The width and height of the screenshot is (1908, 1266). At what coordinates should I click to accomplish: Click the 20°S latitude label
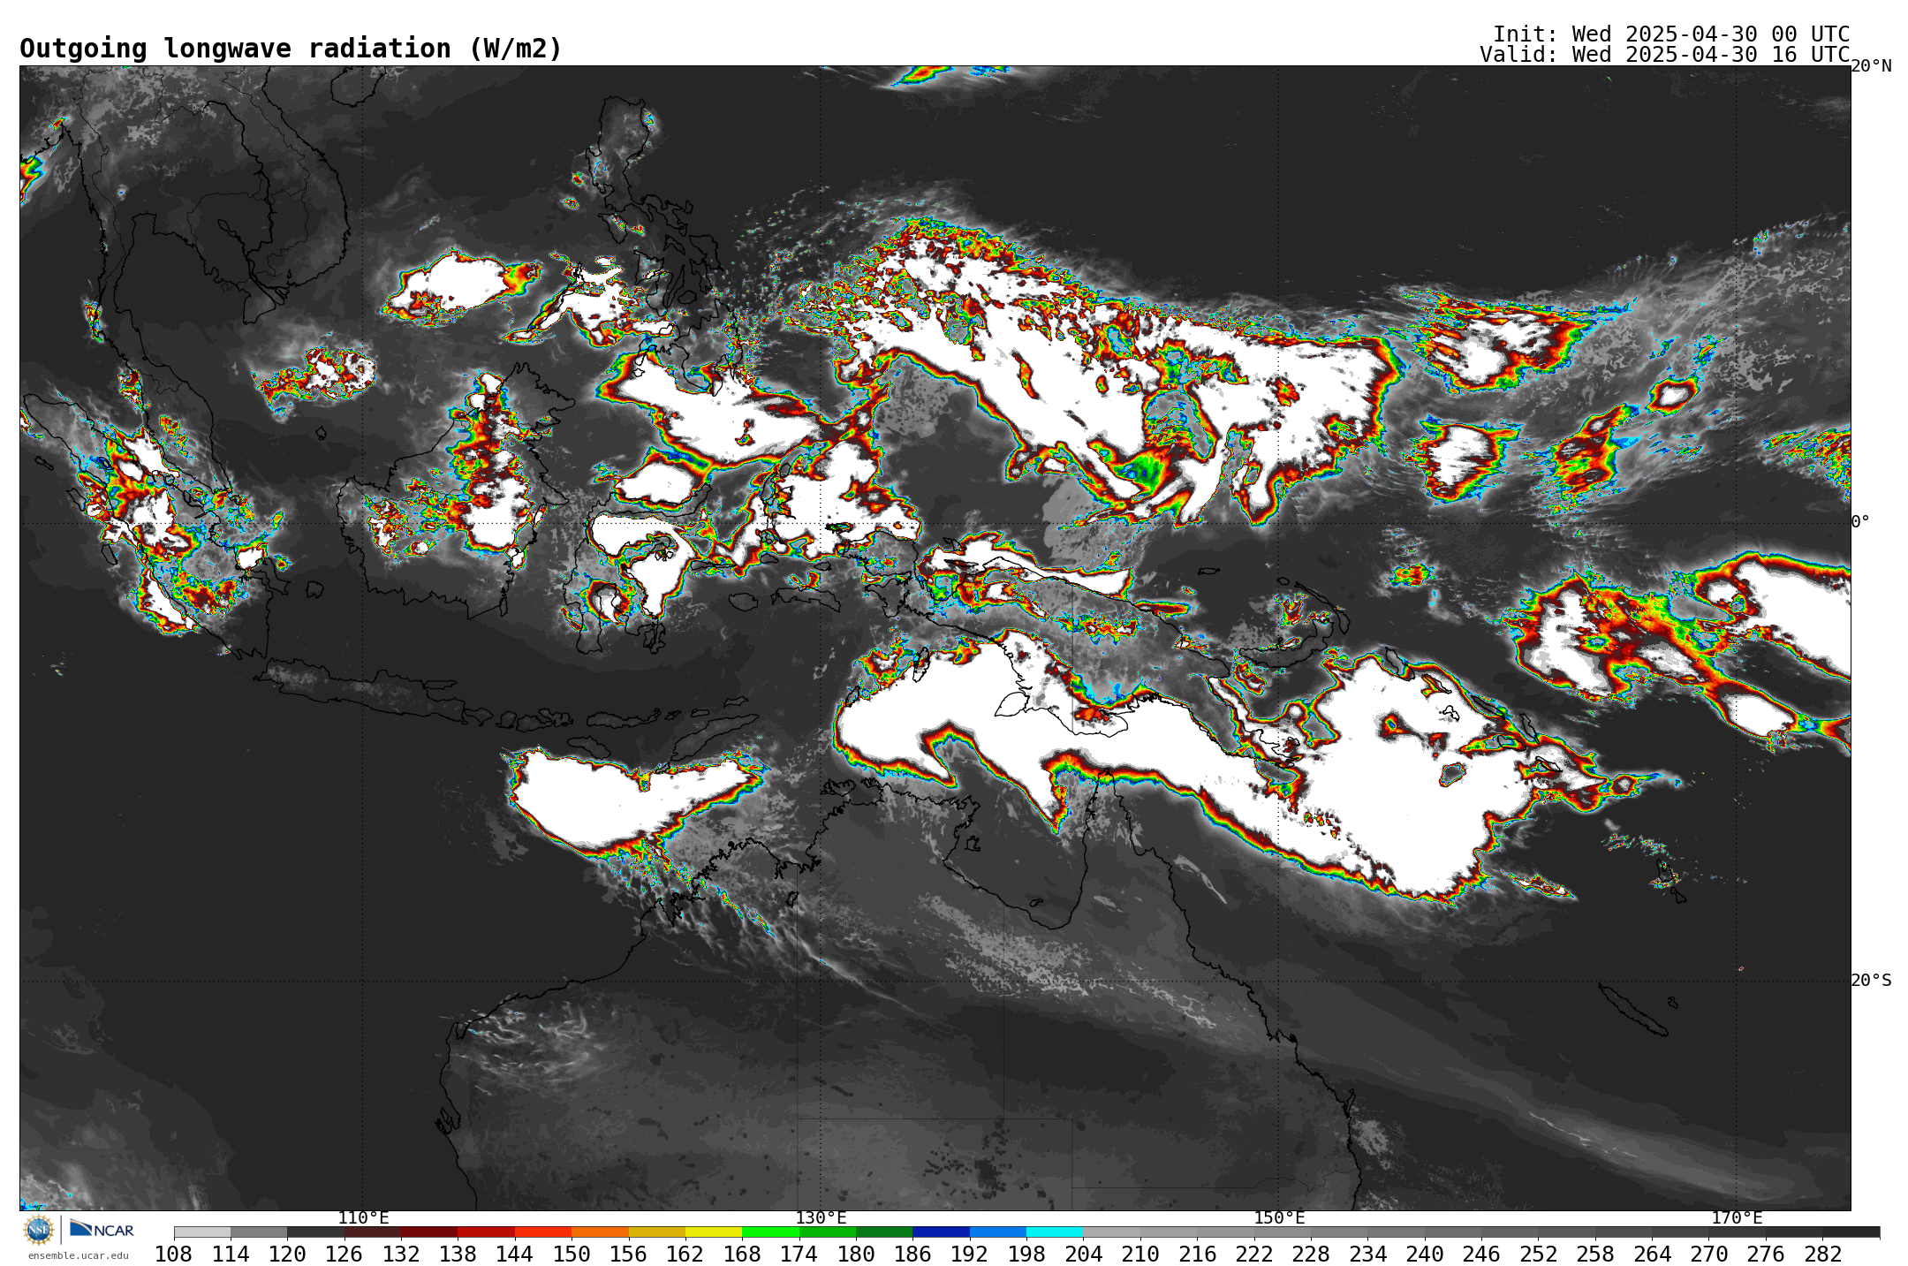click(x=1871, y=980)
